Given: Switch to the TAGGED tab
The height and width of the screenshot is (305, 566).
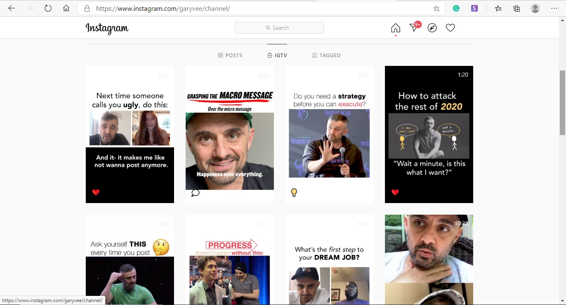Looking at the screenshot, I should click(x=326, y=55).
